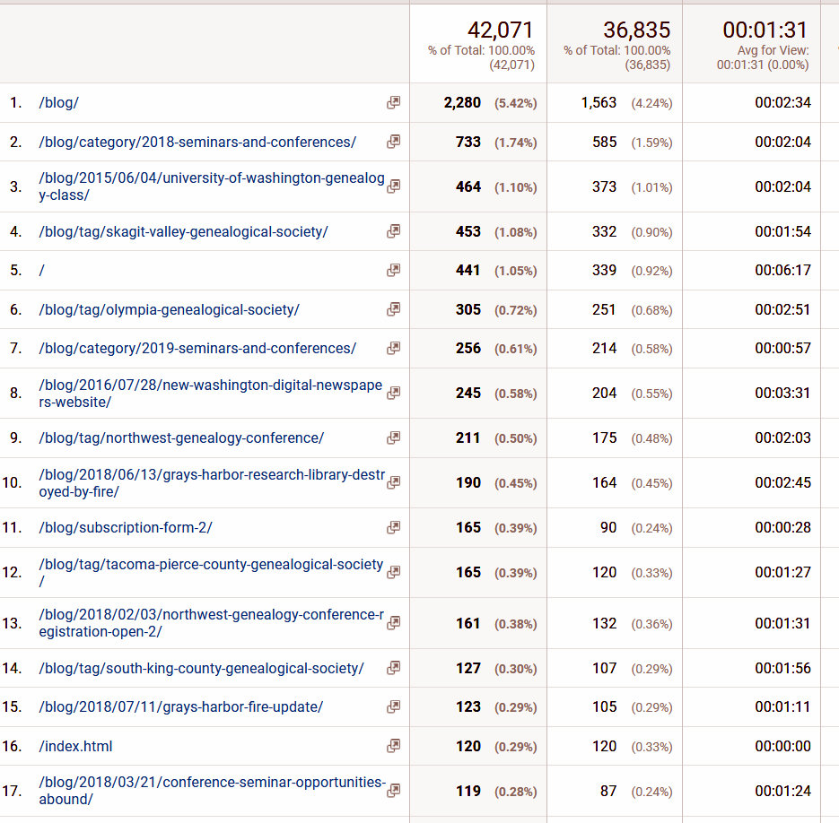Click the popout icon for northwest-genealogy-conference tag
This screenshot has height=823, width=839.
coord(393,437)
